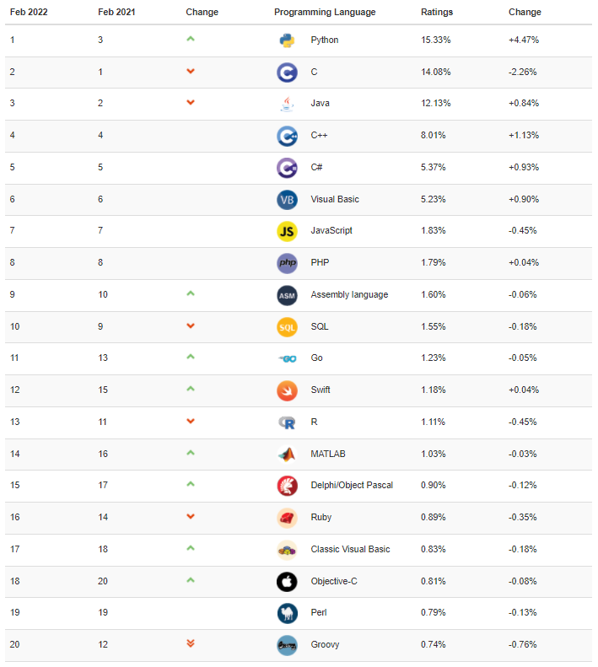Click the green up arrow in Python row
The width and height of the screenshot is (598, 667).
pos(191,39)
